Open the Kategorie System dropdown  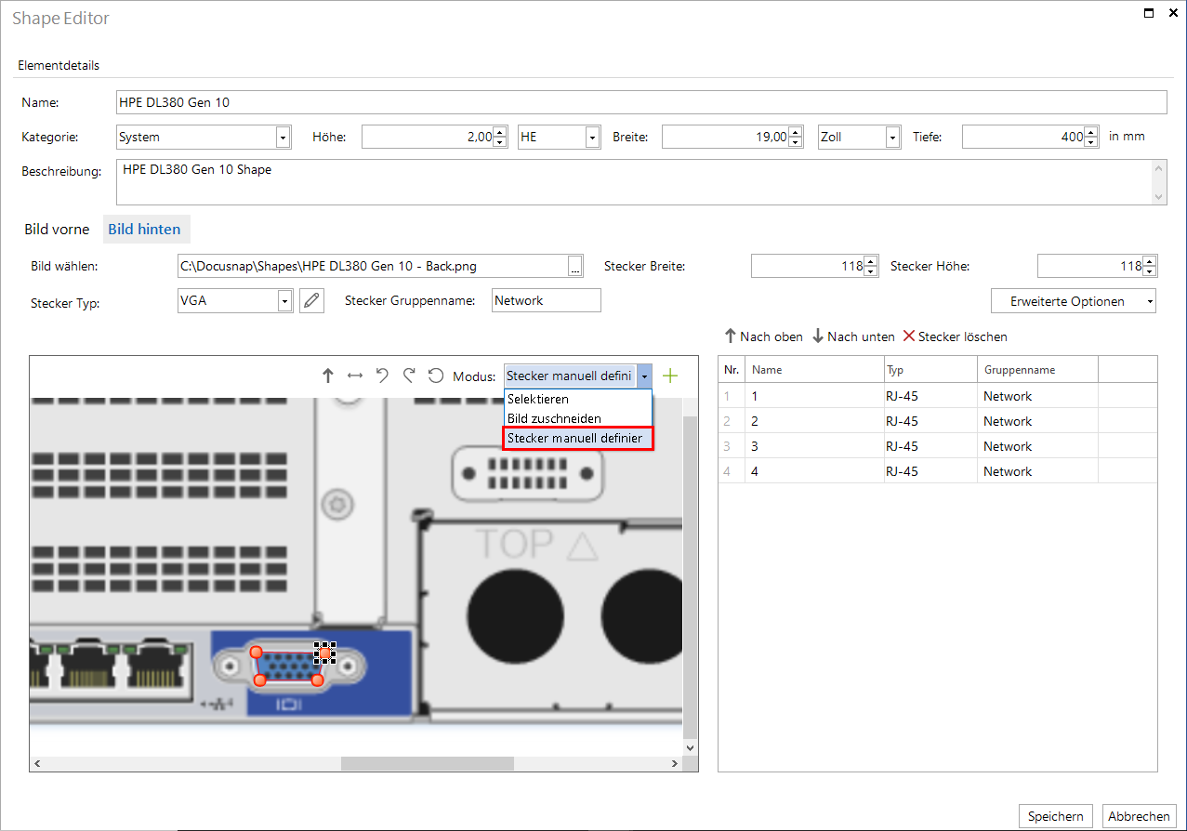(283, 137)
